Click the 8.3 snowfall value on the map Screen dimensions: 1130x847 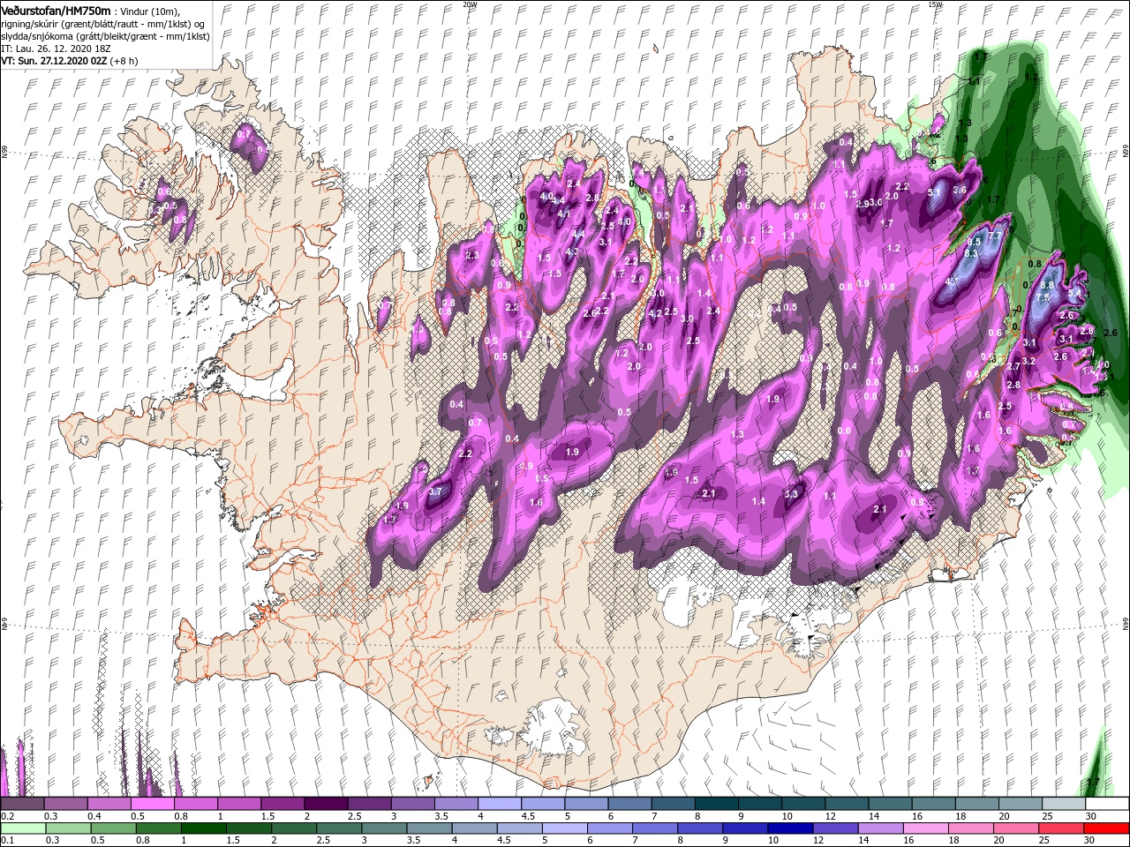pos(971,253)
